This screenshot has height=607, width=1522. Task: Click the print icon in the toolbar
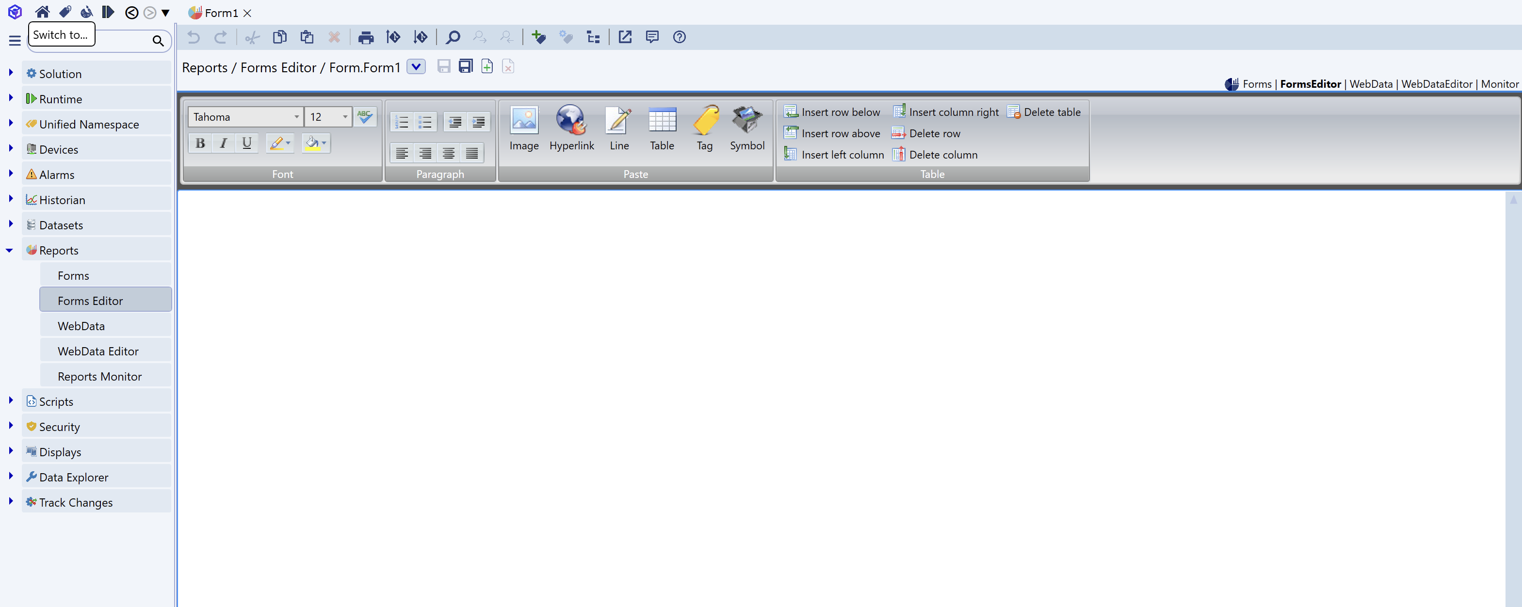366,38
